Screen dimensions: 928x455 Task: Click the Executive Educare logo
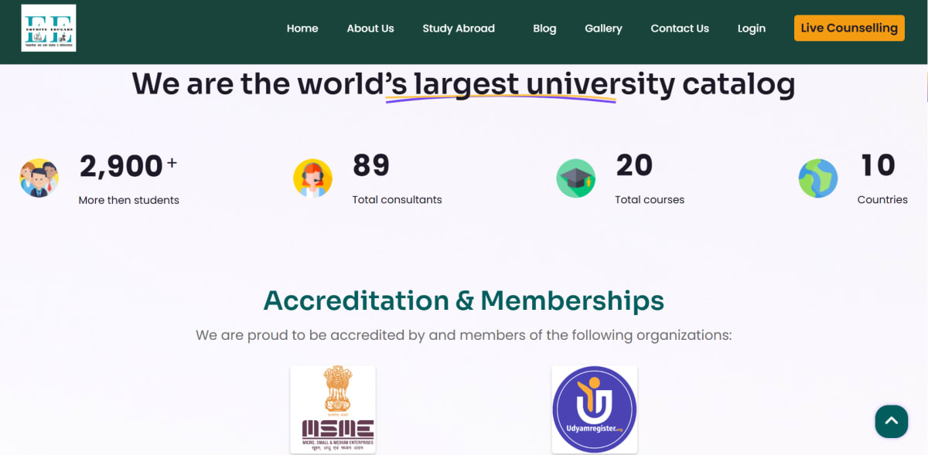[x=48, y=28]
